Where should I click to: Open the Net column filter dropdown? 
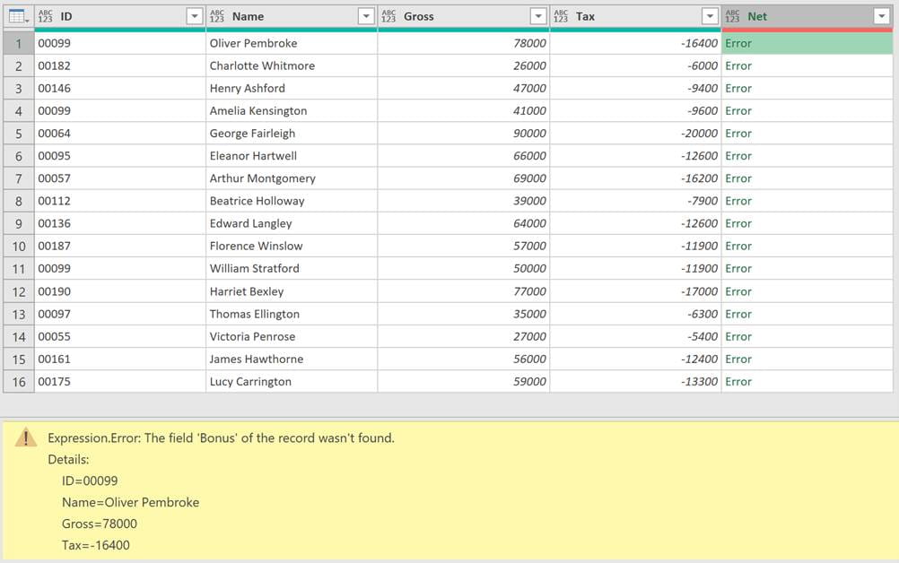(882, 17)
